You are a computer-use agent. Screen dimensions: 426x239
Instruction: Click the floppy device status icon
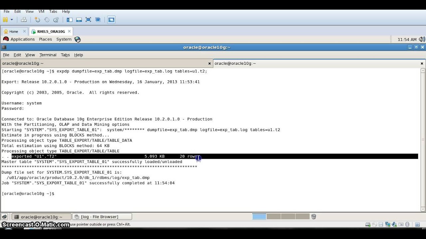pos(381,225)
